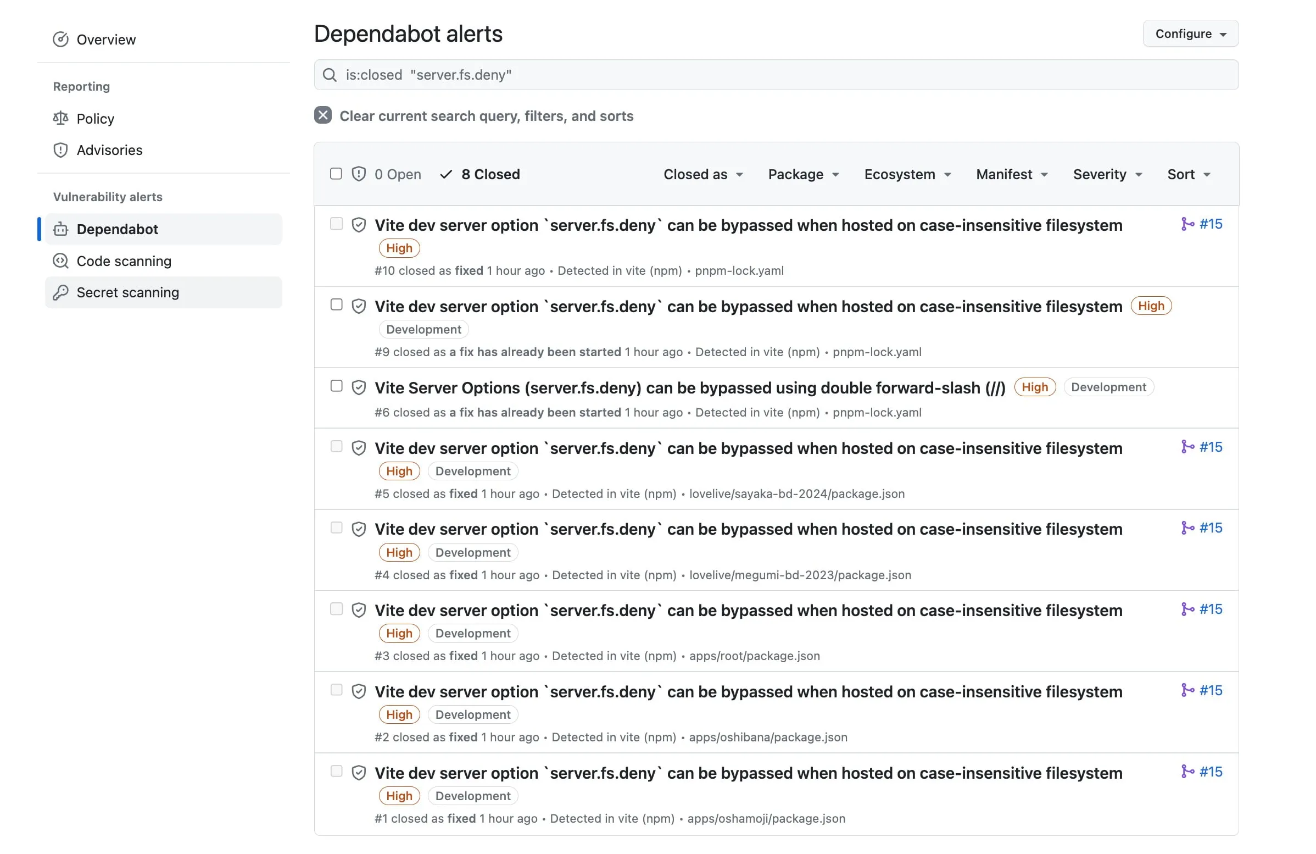Click the Advisories shield icon
Viewport: 1316px width, 854px height.
60,150
